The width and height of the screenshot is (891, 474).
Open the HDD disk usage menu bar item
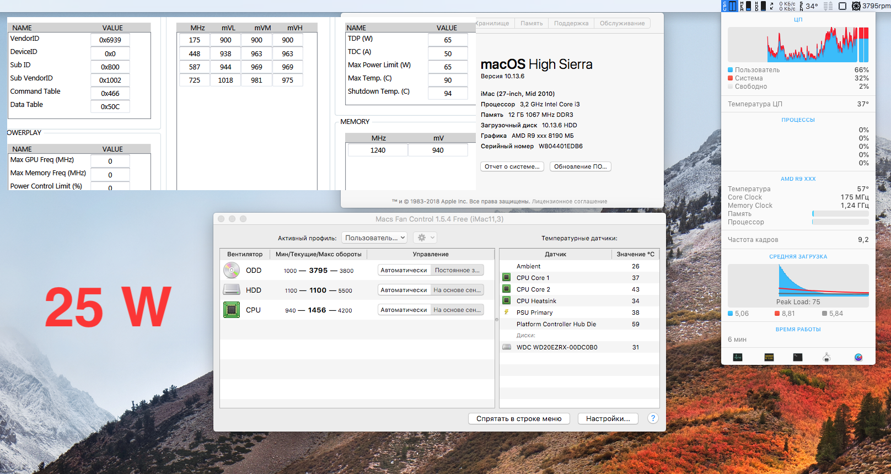760,6
